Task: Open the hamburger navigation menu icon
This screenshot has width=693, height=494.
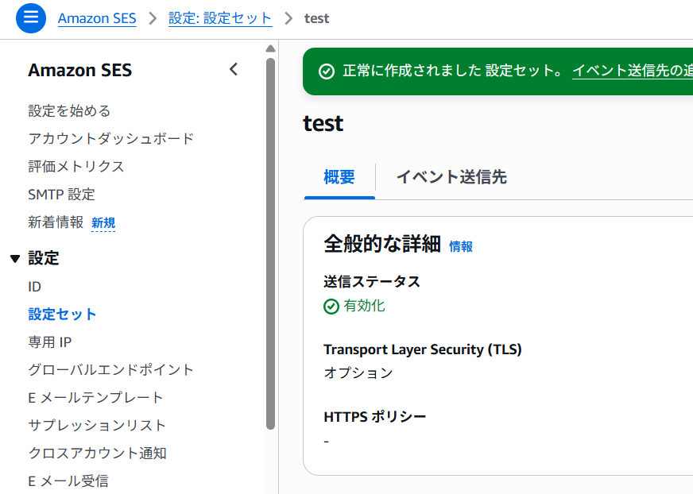Action: (x=31, y=18)
